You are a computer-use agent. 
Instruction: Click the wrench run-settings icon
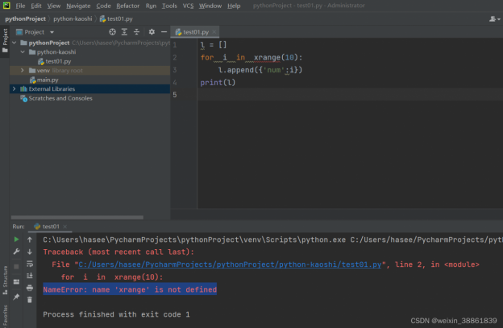point(16,252)
